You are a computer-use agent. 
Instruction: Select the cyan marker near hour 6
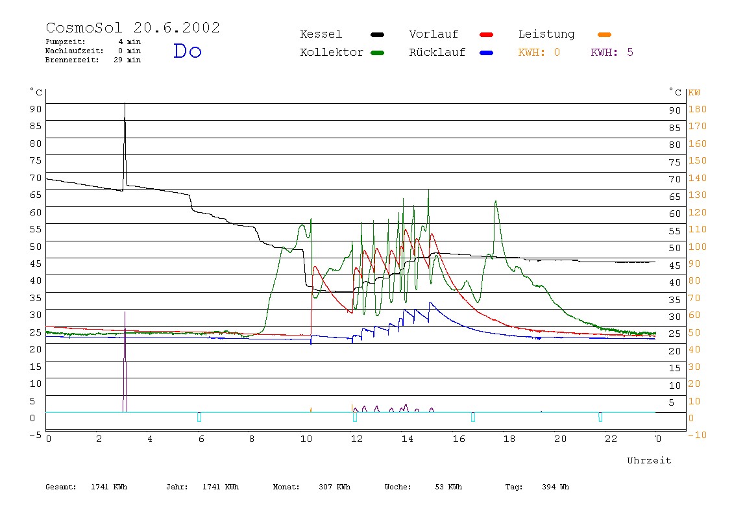click(199, 417)
